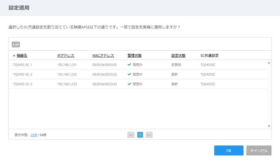Set display count to 50件
Image resolution: width=280 pixels, height=161 pixels.
pos(43,135)
